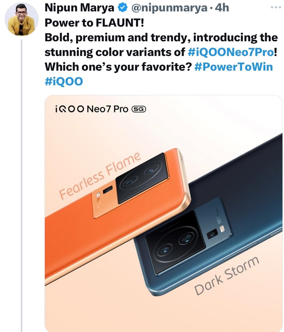
Task: Open the three-dot more options menu
Action: [276, 8]
